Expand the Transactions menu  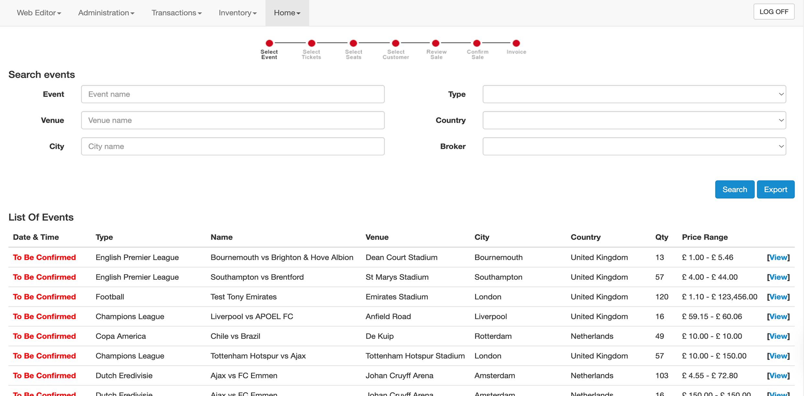176,13
